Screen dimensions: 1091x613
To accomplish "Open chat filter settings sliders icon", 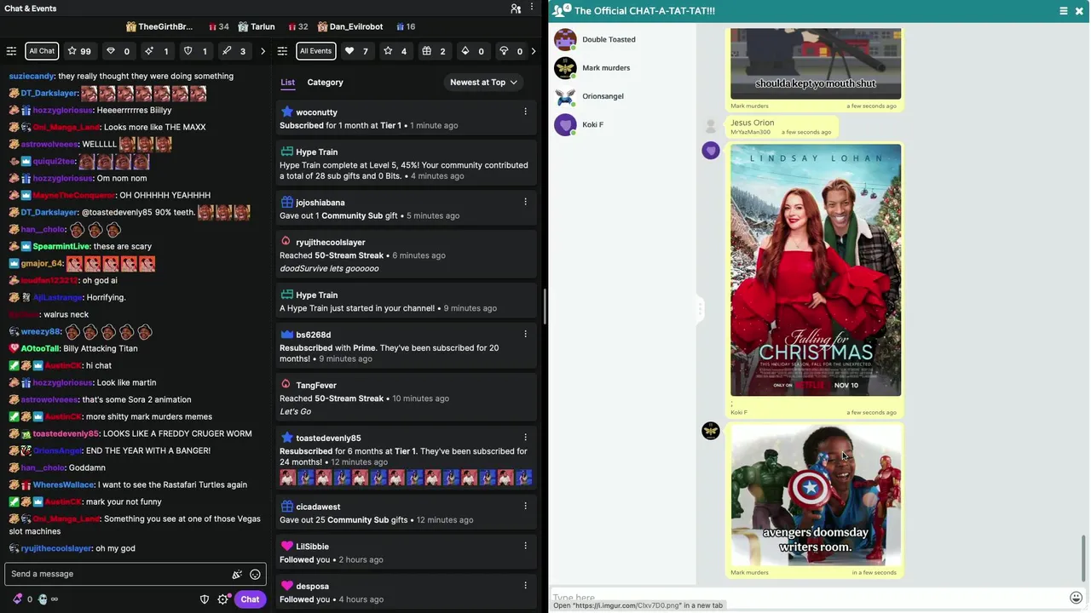I will pyautogui.click(x=11, y=51).
